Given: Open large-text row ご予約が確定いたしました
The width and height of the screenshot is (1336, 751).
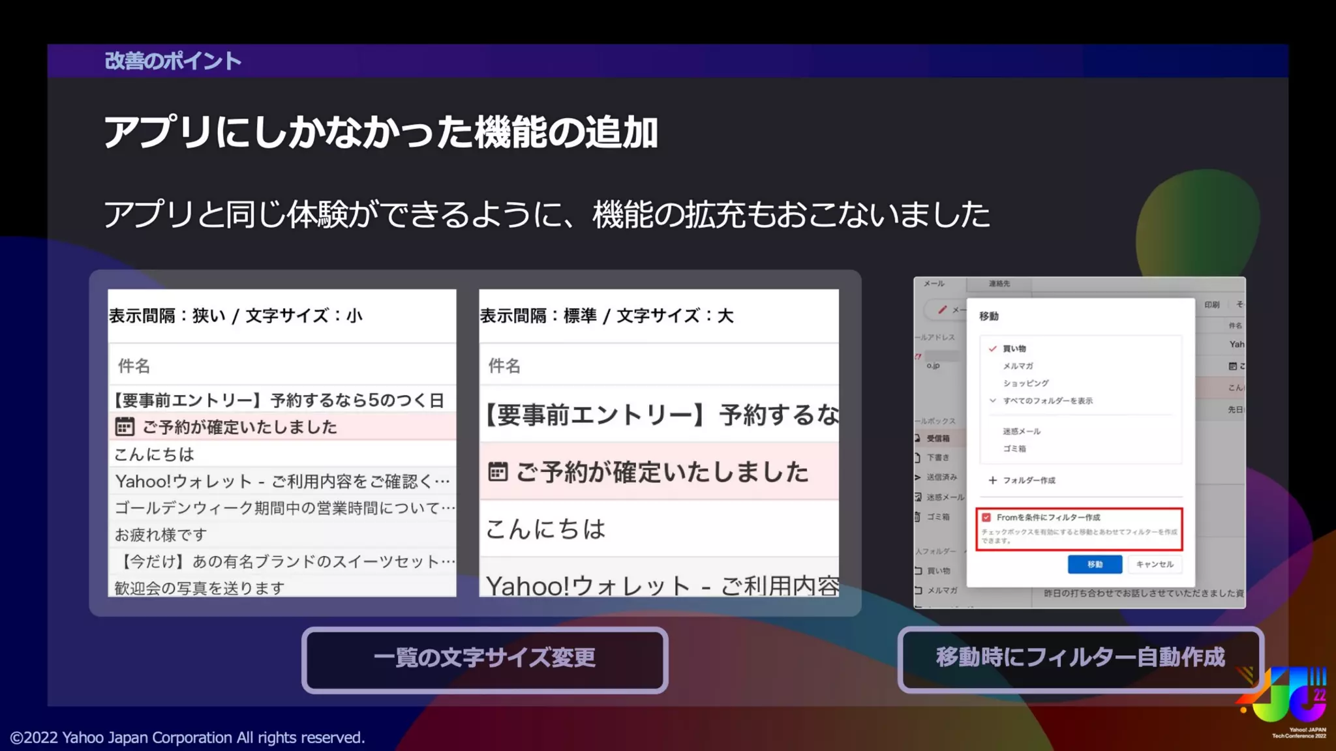Looking at the screenshot, I should point(659,471).
